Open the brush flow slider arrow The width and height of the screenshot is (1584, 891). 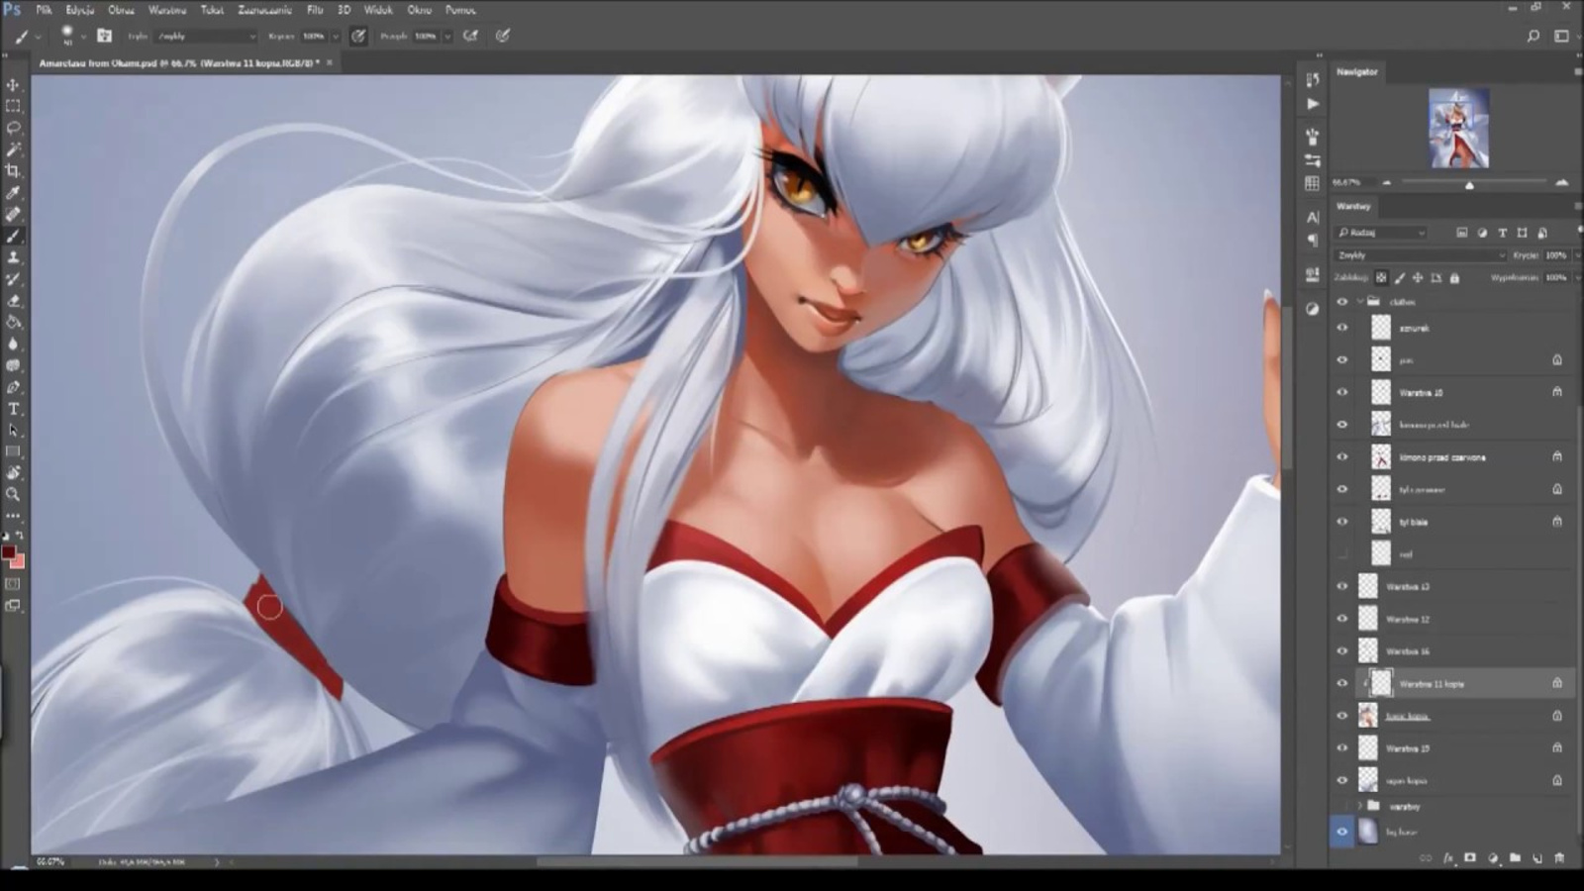point(447,36)
